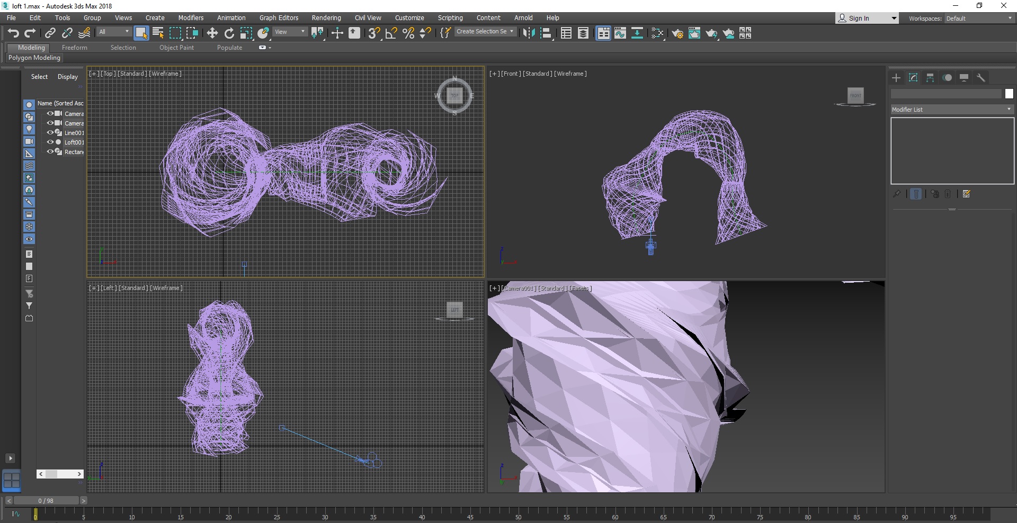Toggle Display Cameras filter in Scene Explorer
Image resolution: width=1017 pixels, height=523 pixels.
pos(29,141)
